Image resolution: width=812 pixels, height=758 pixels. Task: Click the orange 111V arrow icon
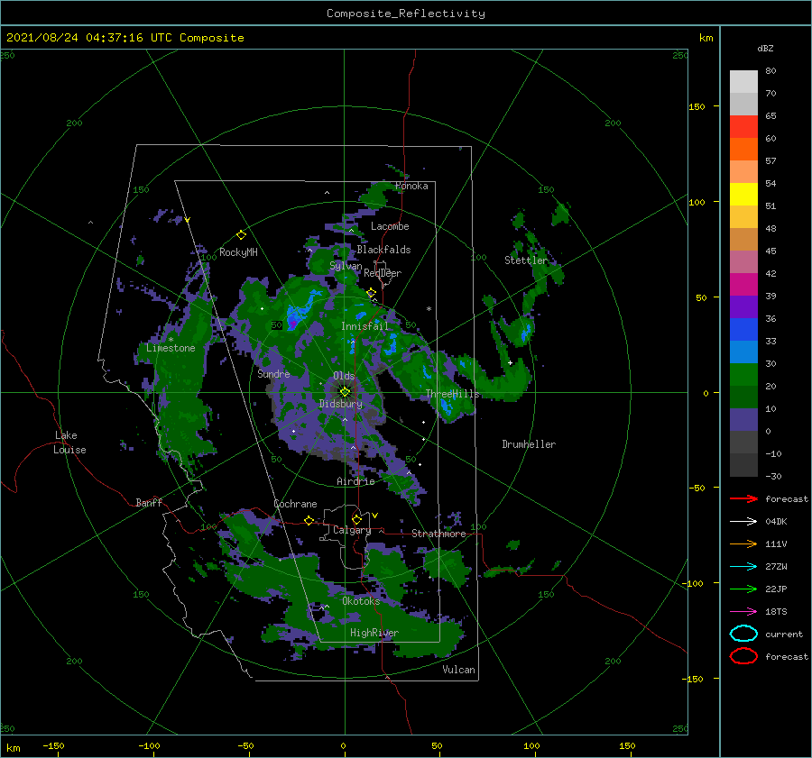point(743,543)
